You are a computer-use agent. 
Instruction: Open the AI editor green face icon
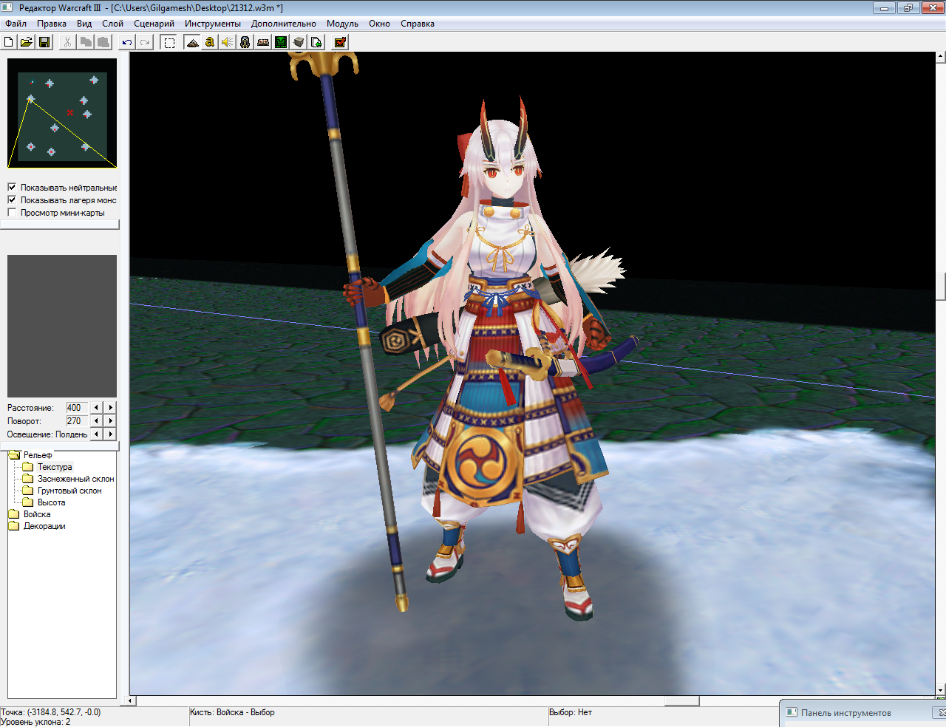pyautogui.click(x=281, y=42)
